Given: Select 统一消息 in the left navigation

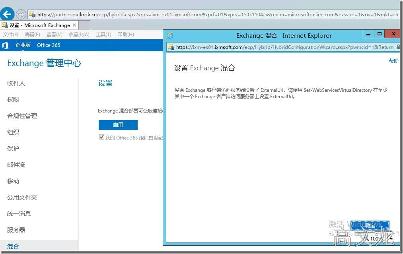Looking at the screenshot, I should tap(19, 213).
